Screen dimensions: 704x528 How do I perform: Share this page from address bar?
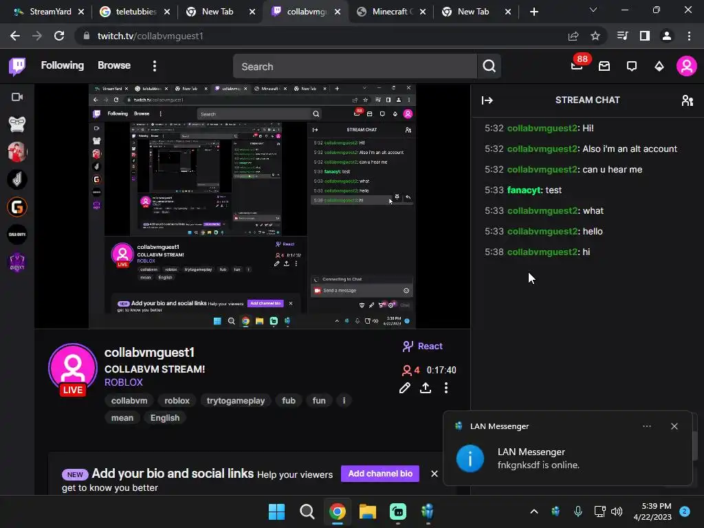(573, 36)
